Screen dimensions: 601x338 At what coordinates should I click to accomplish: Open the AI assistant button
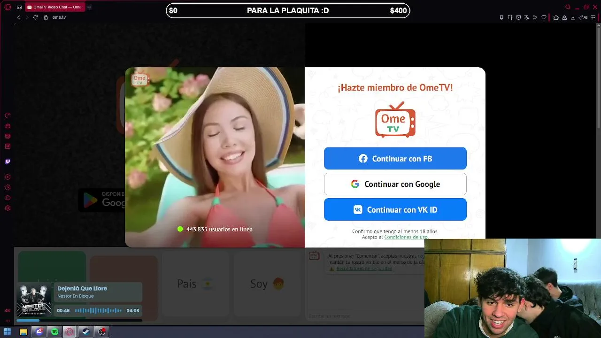point(584,17)
